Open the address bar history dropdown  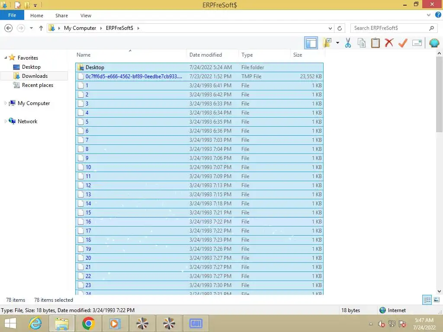click(x=330, y=28)
